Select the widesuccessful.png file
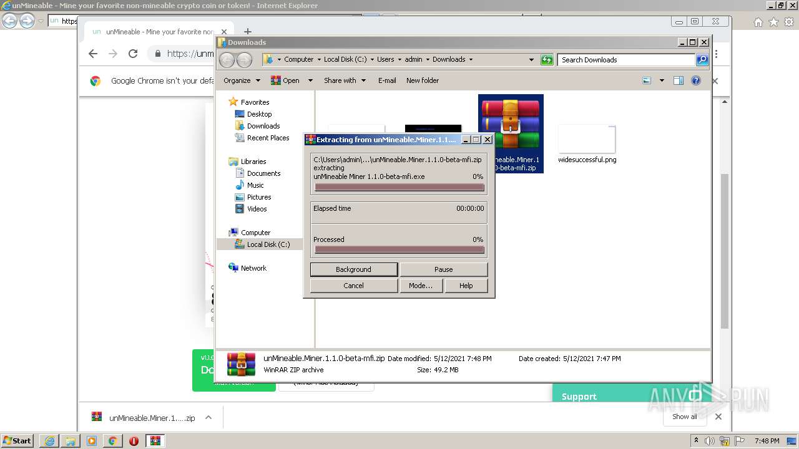799x449 pixels. [587, 145]
